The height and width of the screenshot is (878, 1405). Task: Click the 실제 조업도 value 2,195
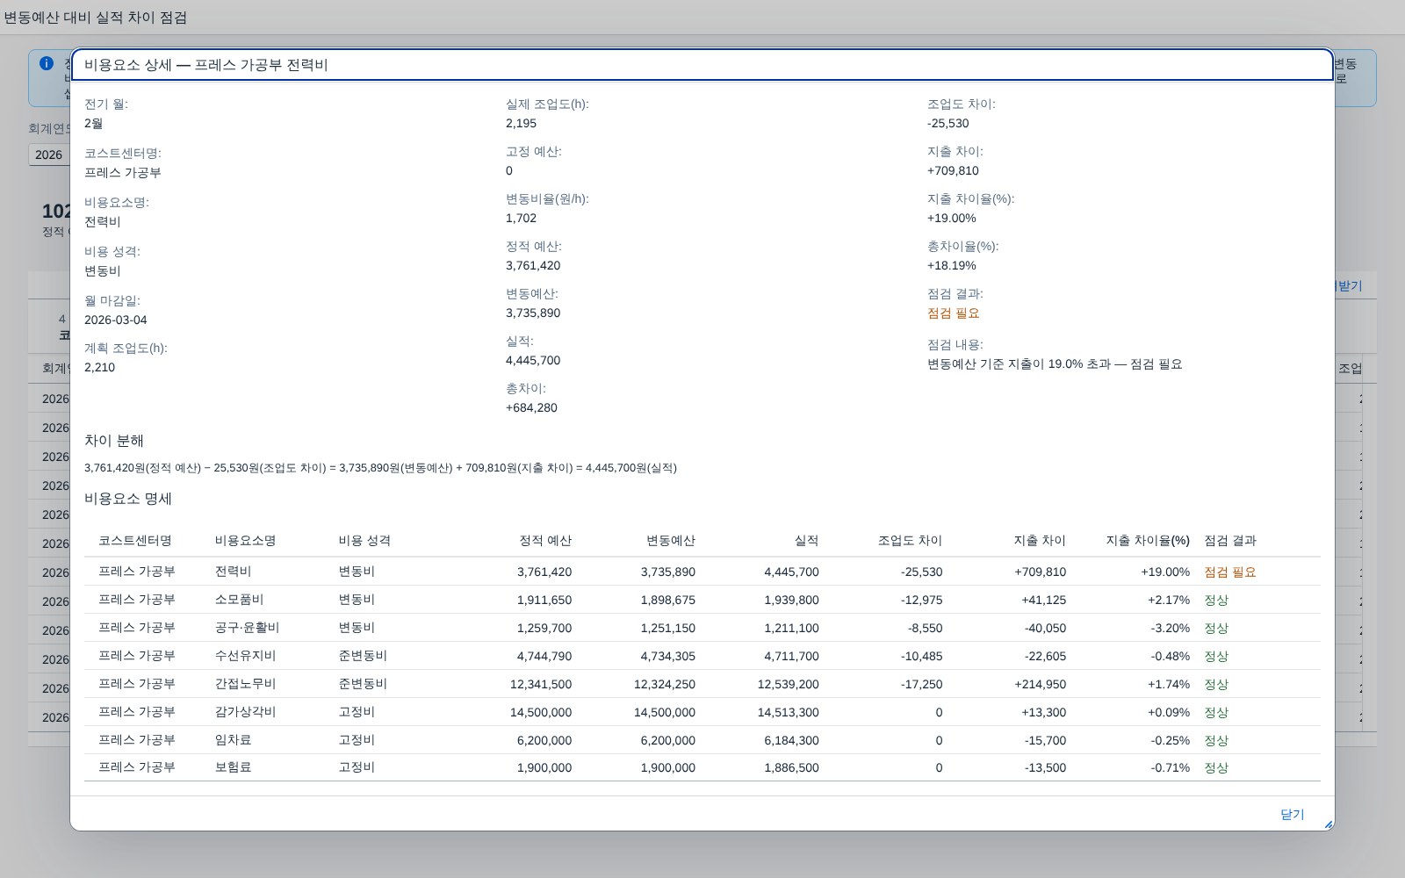pyautogui.click(x=521, y=124)
